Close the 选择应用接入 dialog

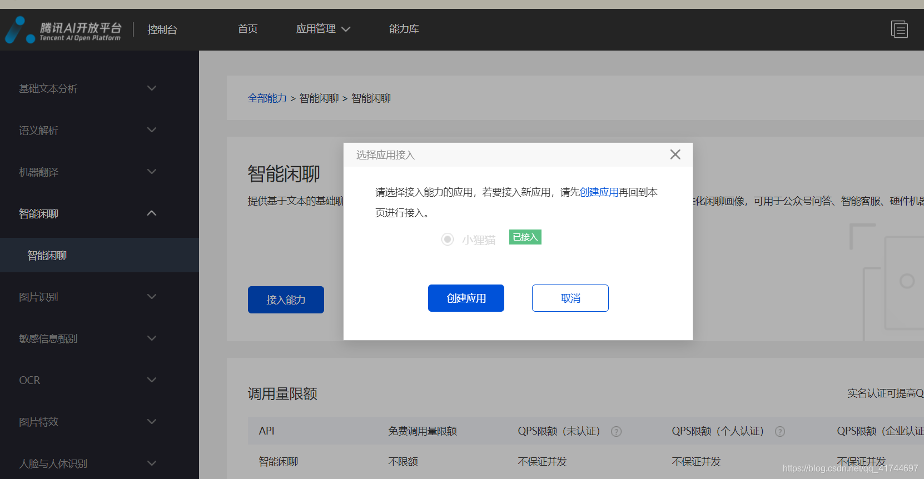tap(675, 154)
